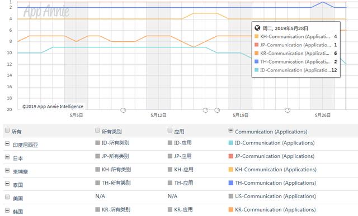Click the TH-Communication blue color swatch
The height and width of the screenshot is (216, 358).
pyautogui.click(x=231, y=183)
